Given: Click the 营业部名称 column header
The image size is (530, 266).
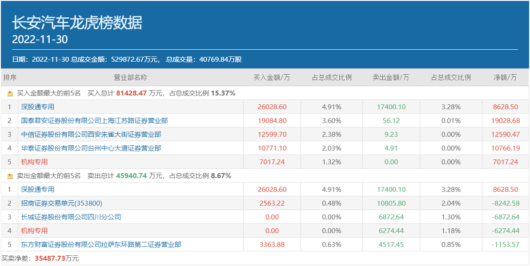Looking at the screenshot, I should pos(130,77).
